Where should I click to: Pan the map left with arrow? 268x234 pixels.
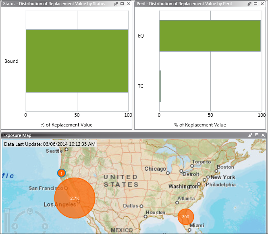15,226
